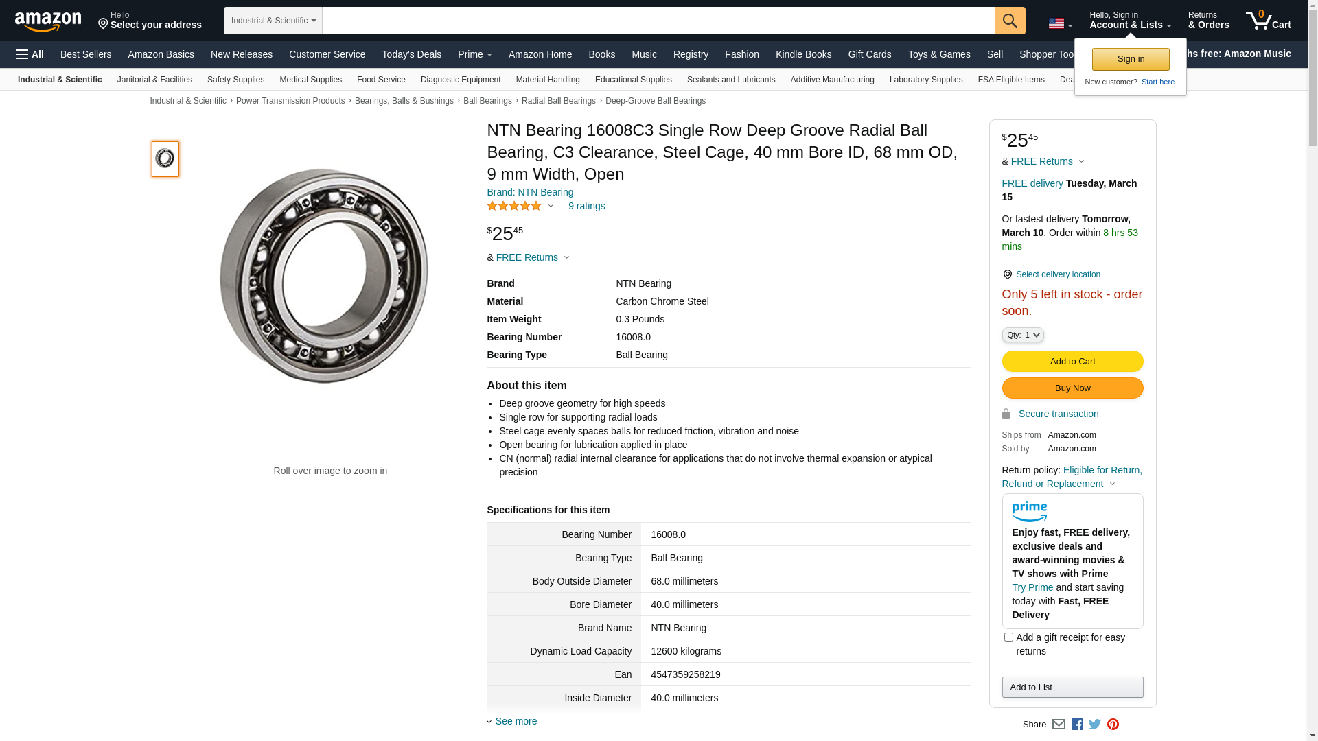Open the All hamburger menu
1318x741 pixels.
(x=30, y=54)
